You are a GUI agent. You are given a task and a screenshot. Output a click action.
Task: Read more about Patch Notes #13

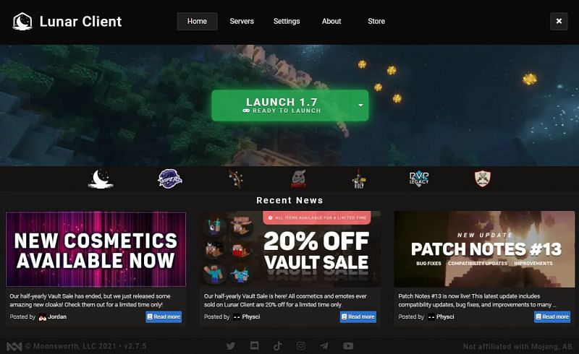(x=552, y=316)
